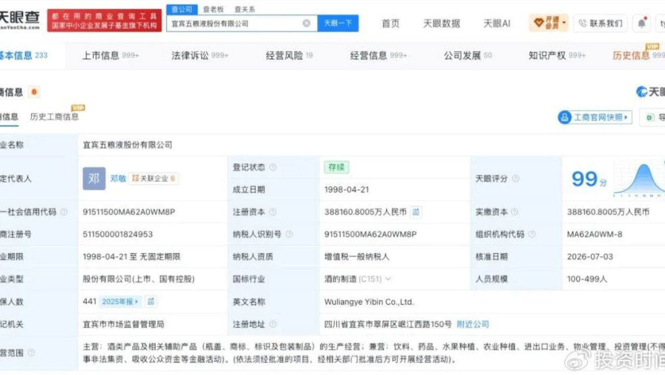This screenshot has width=665, height=375.
Task: Click the orange bell next to 工商信息 heading
Action: (x=34, y=92)
